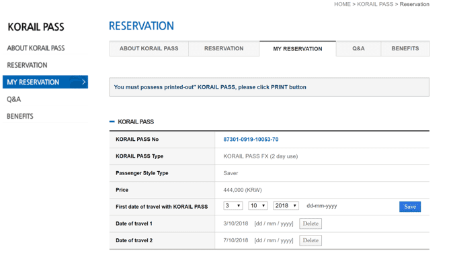Click the printed-out KORAIL PASS notice message
Viewport: 451px width, 259px height.
[210, 87]
